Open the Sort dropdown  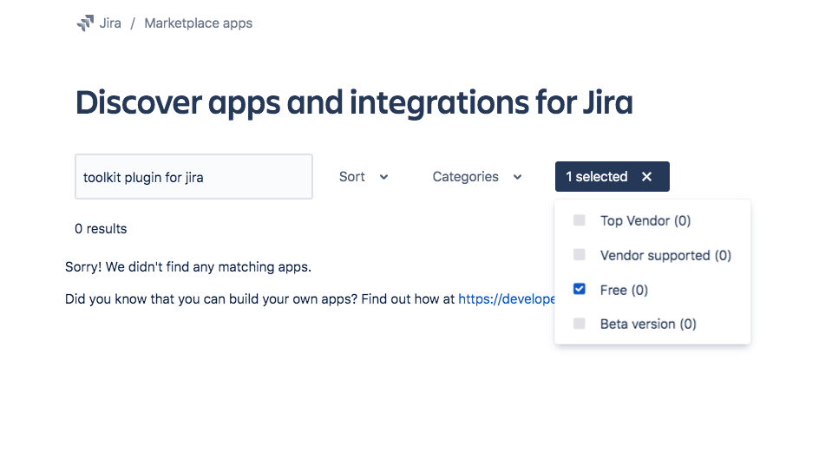[364, 177]
